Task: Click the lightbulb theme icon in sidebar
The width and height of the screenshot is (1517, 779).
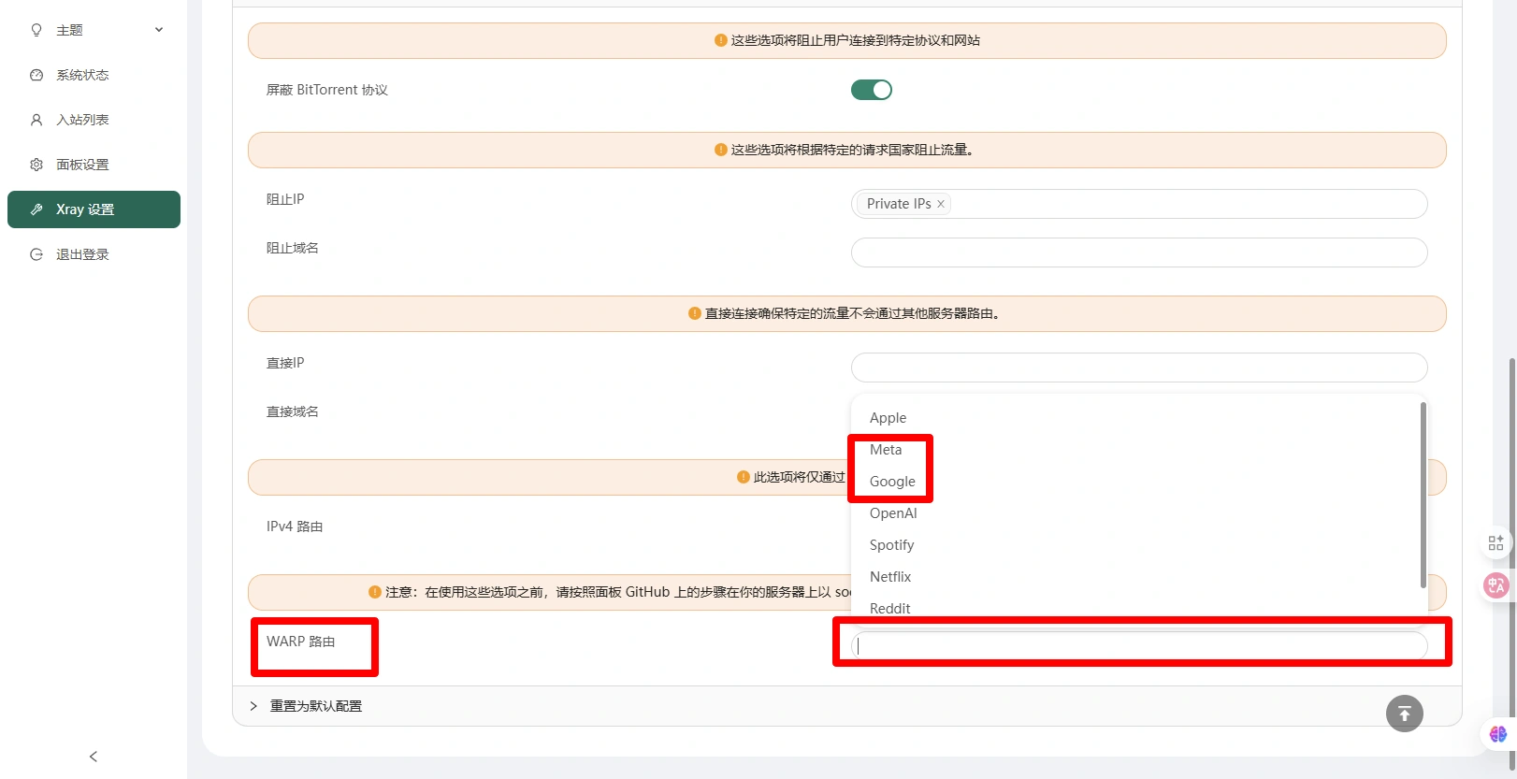Action: (x=36, y=30)
